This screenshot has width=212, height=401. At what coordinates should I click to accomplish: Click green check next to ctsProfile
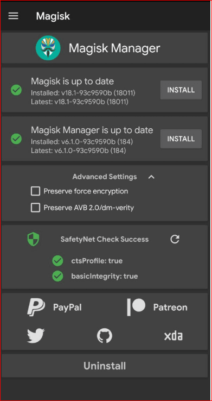pyautogui.click(x=57, y=261)
